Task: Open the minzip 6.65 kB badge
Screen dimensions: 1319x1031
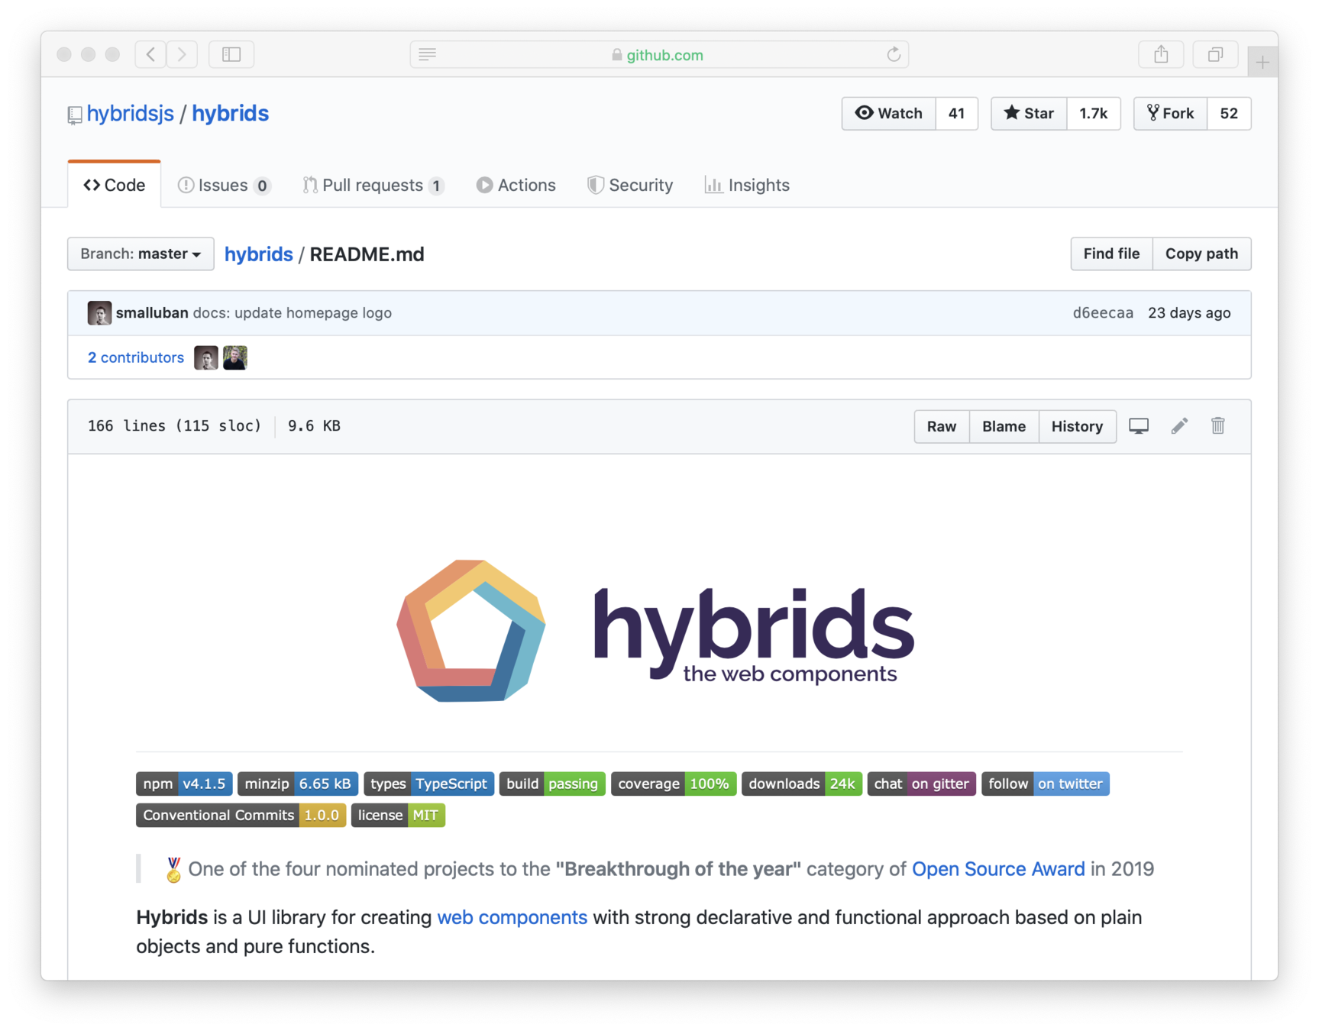Action: [x=298, y=784]
